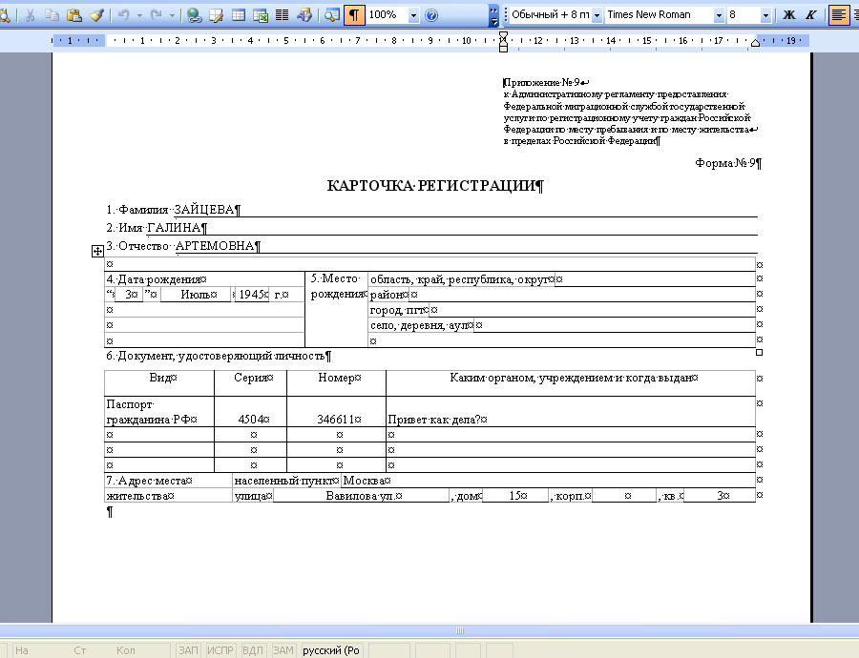The height and width of the screenshot is (658, 859).
Task: Click the Форма № 9 text
Action: click(725, 163)
